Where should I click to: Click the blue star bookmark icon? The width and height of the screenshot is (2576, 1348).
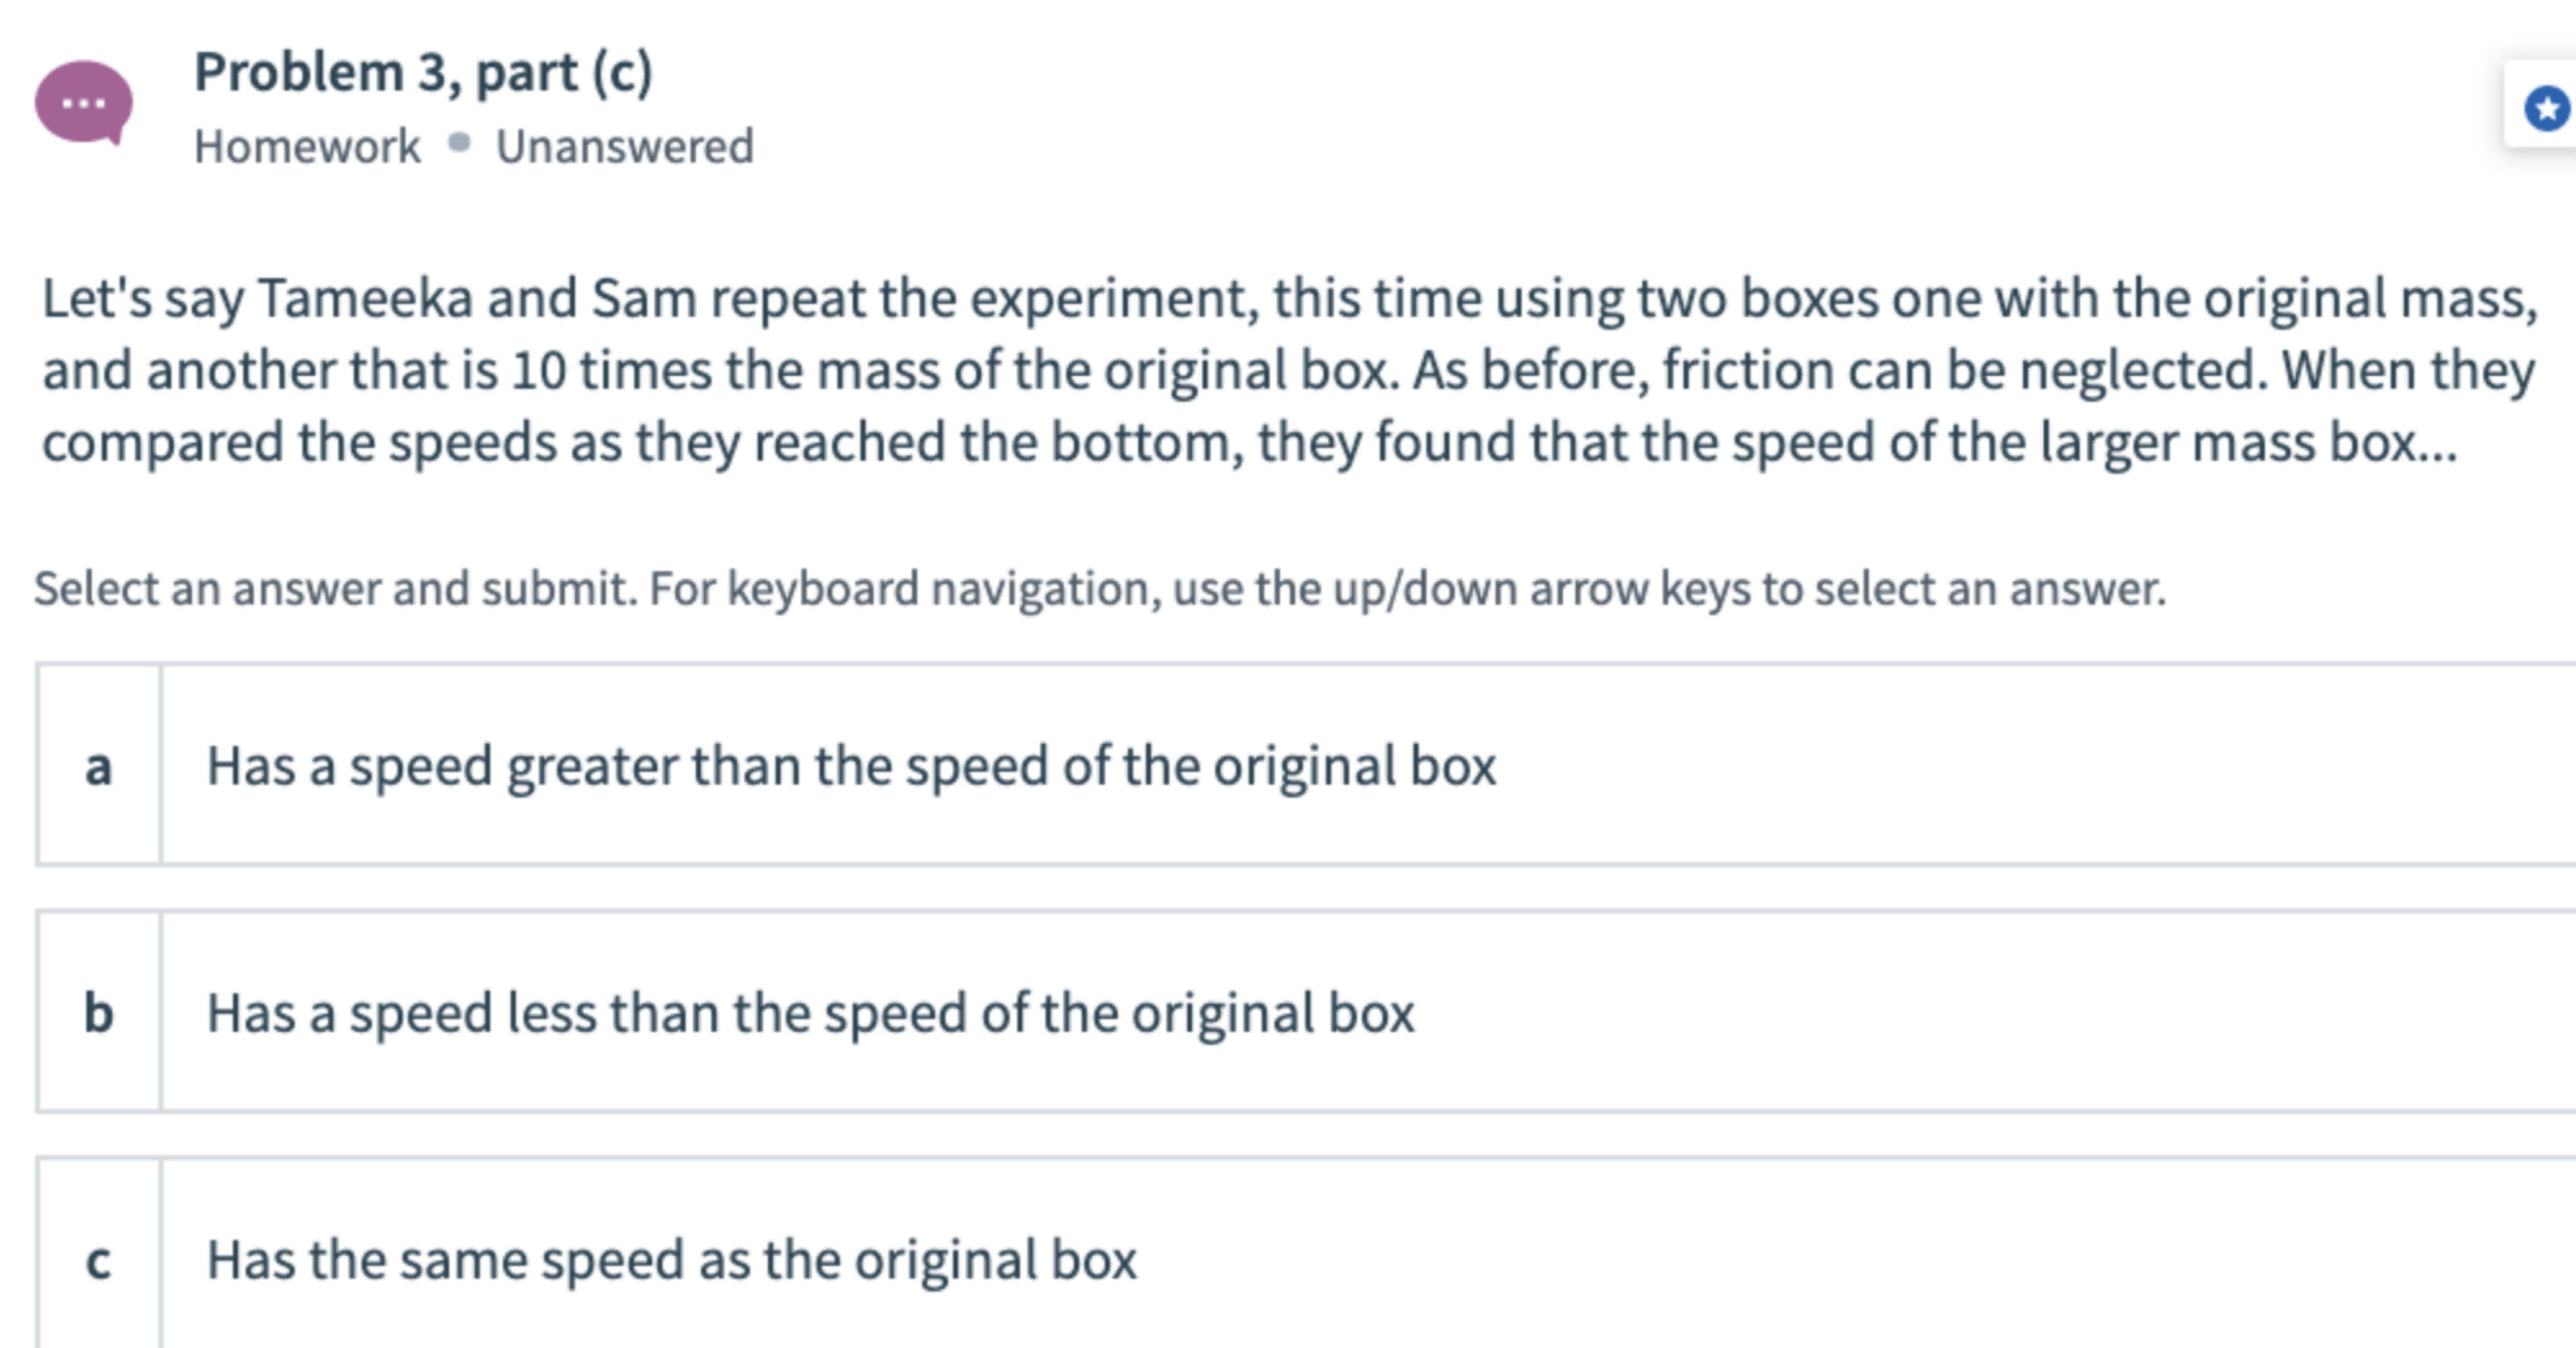click(2547, 108)
